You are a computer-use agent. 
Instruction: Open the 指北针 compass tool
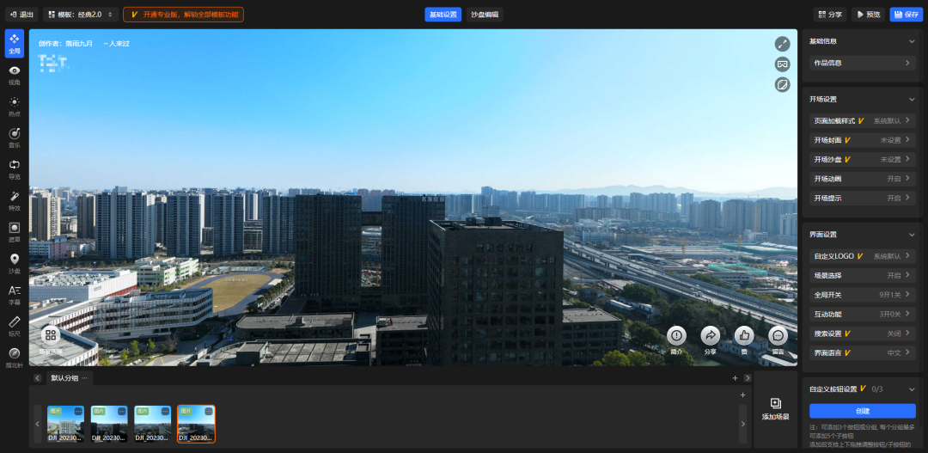point(15,358)
